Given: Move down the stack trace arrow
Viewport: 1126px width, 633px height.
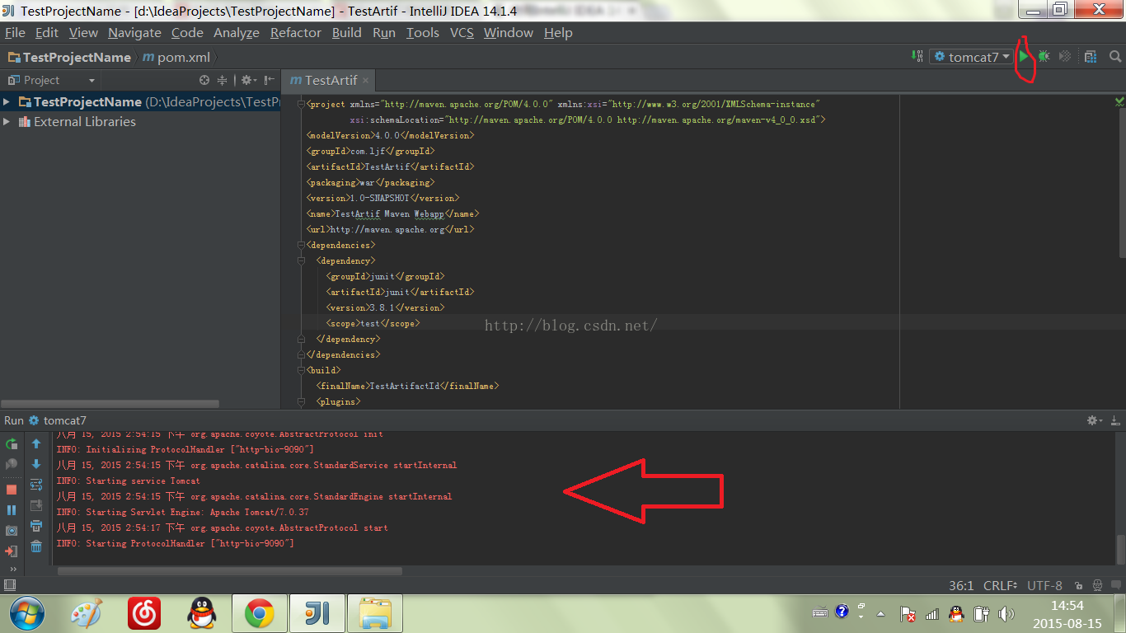Looking at the screenshot, I should coord(36,464).
